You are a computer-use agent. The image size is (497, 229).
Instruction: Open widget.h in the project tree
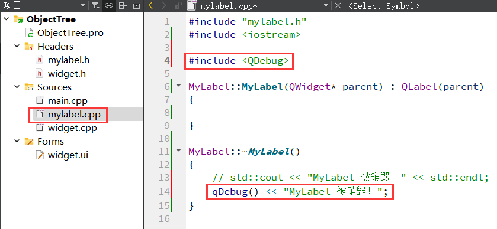point(67,74)
